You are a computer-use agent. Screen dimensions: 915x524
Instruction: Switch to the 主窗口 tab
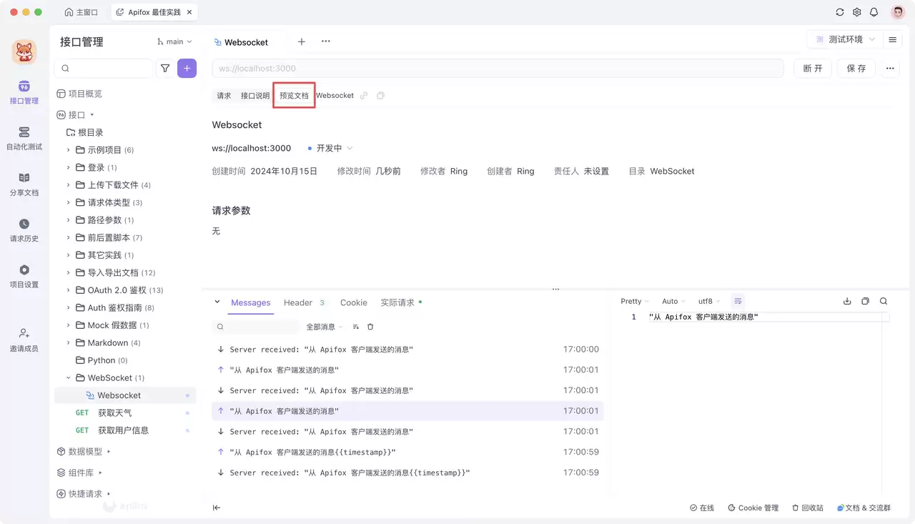[x=81, y=12]
